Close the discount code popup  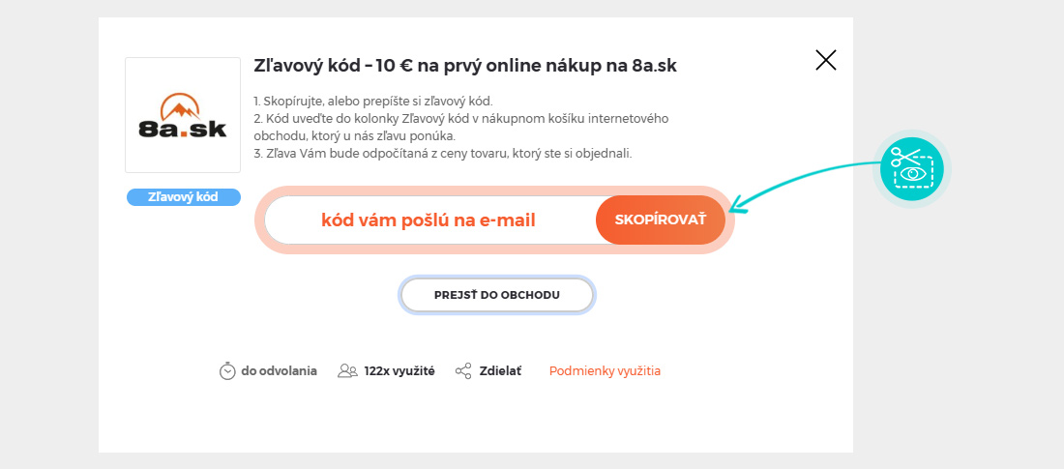(826, 60)
